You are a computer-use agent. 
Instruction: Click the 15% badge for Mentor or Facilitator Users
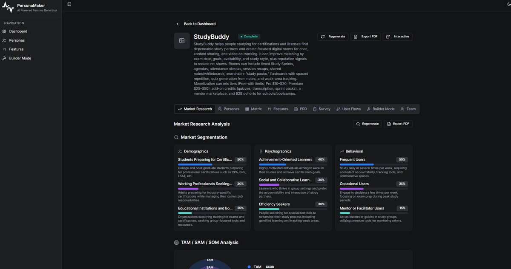(402, 208)
